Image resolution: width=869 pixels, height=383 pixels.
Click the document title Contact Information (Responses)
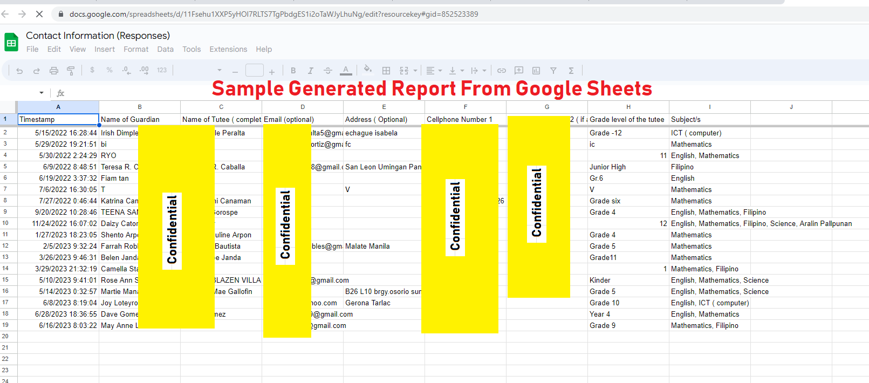[x=98, y=36]
